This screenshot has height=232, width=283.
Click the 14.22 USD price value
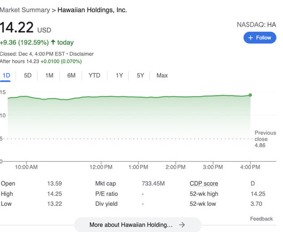click(x=25, y=28)
